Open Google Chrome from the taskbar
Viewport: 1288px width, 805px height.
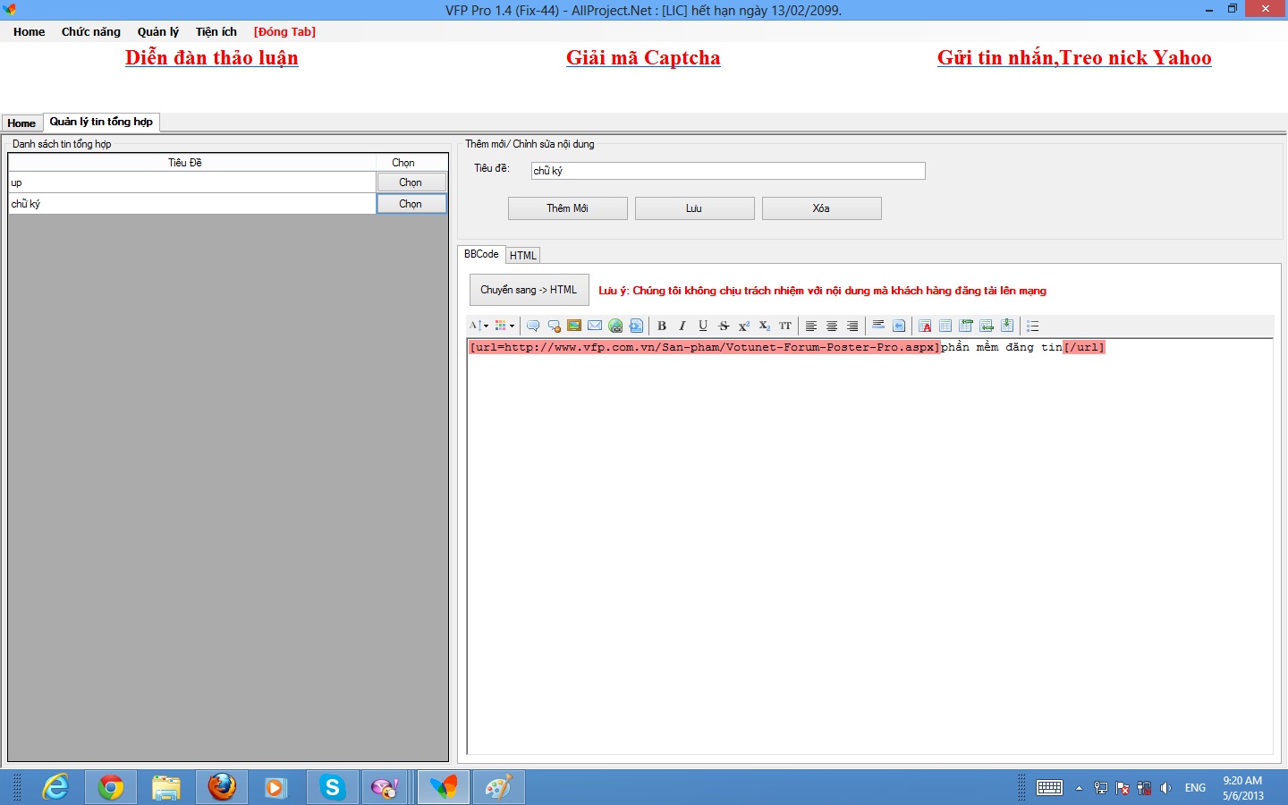(111, 787)
